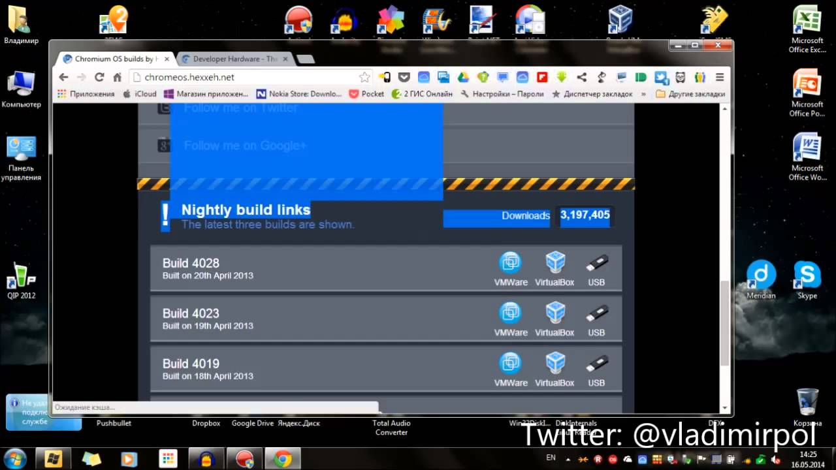This screenshot has width=836, height=470.
Task: Expand the bookmarks overflow chevron
Action: 644,94
